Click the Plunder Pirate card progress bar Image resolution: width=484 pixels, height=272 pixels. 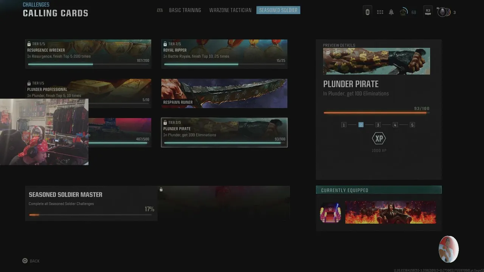224,143
